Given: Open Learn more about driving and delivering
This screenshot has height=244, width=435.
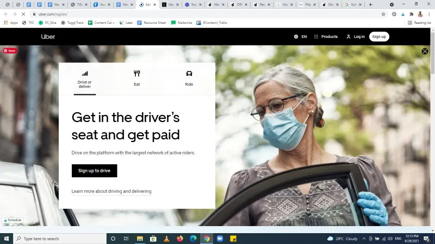Looking at the screenshot, I should tap(111, 191).
